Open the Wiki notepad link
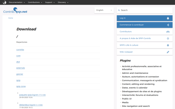 [x=145, y=52]
